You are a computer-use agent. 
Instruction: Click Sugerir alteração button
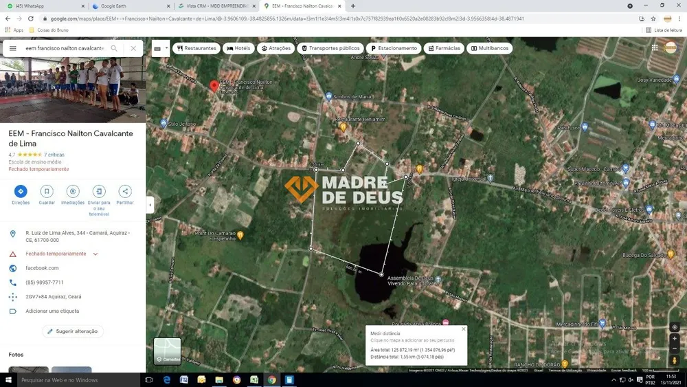73,331
